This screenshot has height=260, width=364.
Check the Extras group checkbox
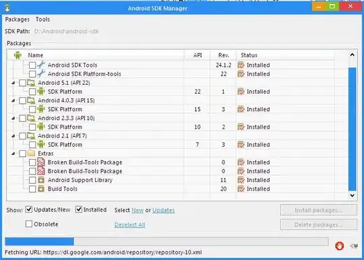22,154
